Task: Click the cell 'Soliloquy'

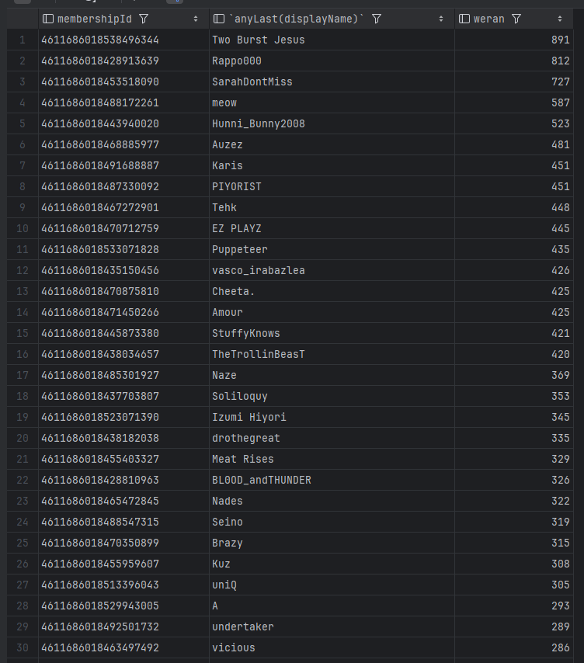Action: coord(332,396)
